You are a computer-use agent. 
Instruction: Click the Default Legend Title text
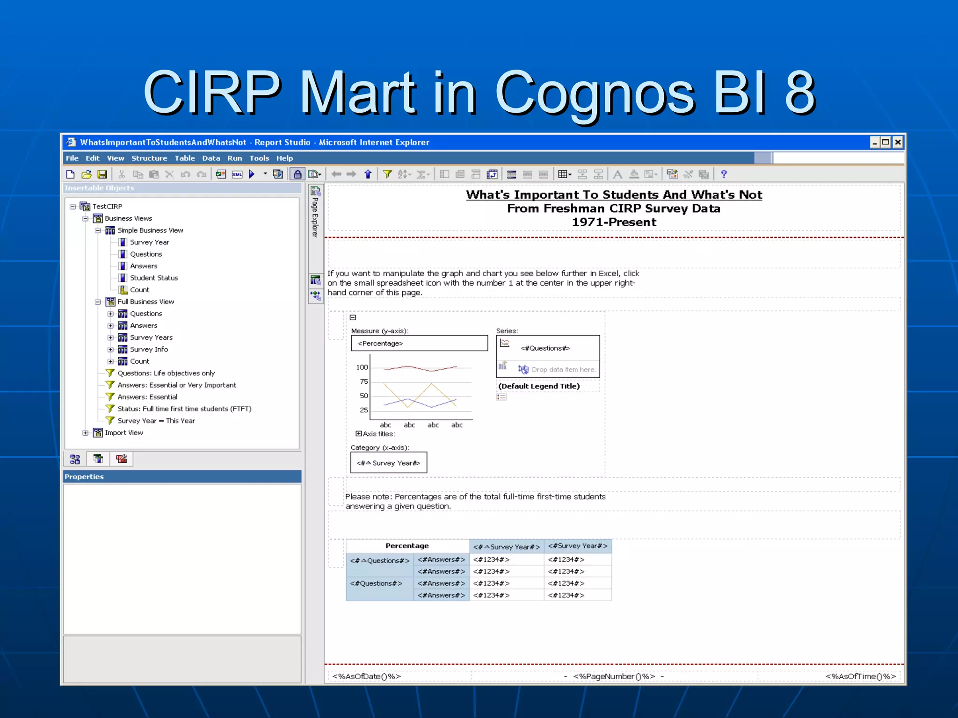pyautogui.click(x=539, y=386)
